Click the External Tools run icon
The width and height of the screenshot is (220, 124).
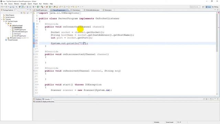pyautogui.click(x=42, y=7)
